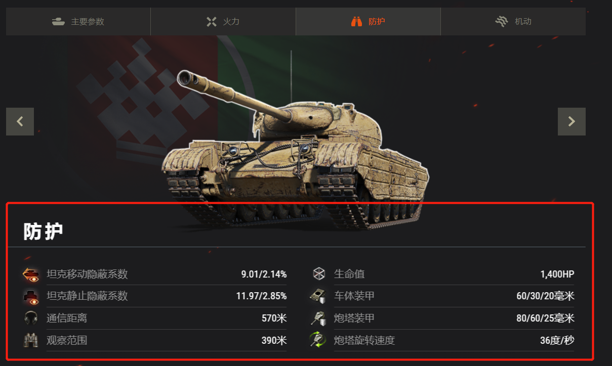Click the stationary camouflage icon

(x=31, y=296)
